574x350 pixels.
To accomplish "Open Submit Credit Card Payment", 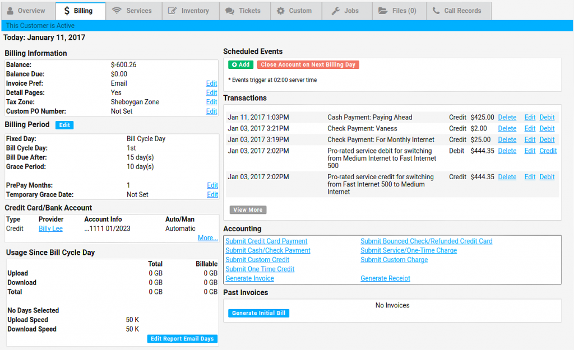I will coord(266,241).
